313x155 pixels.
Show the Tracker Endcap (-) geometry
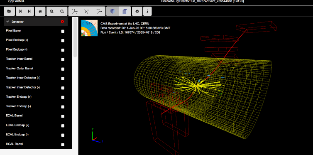tap(63, 107)
